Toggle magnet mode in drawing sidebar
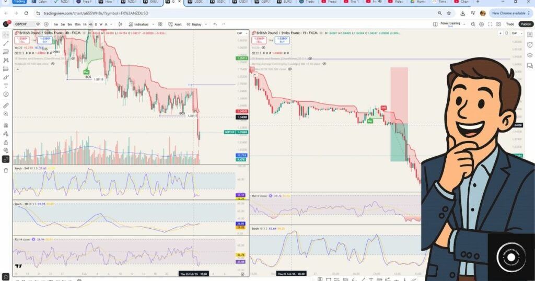This screenshot has width=535, height=281. pos(6,125)
